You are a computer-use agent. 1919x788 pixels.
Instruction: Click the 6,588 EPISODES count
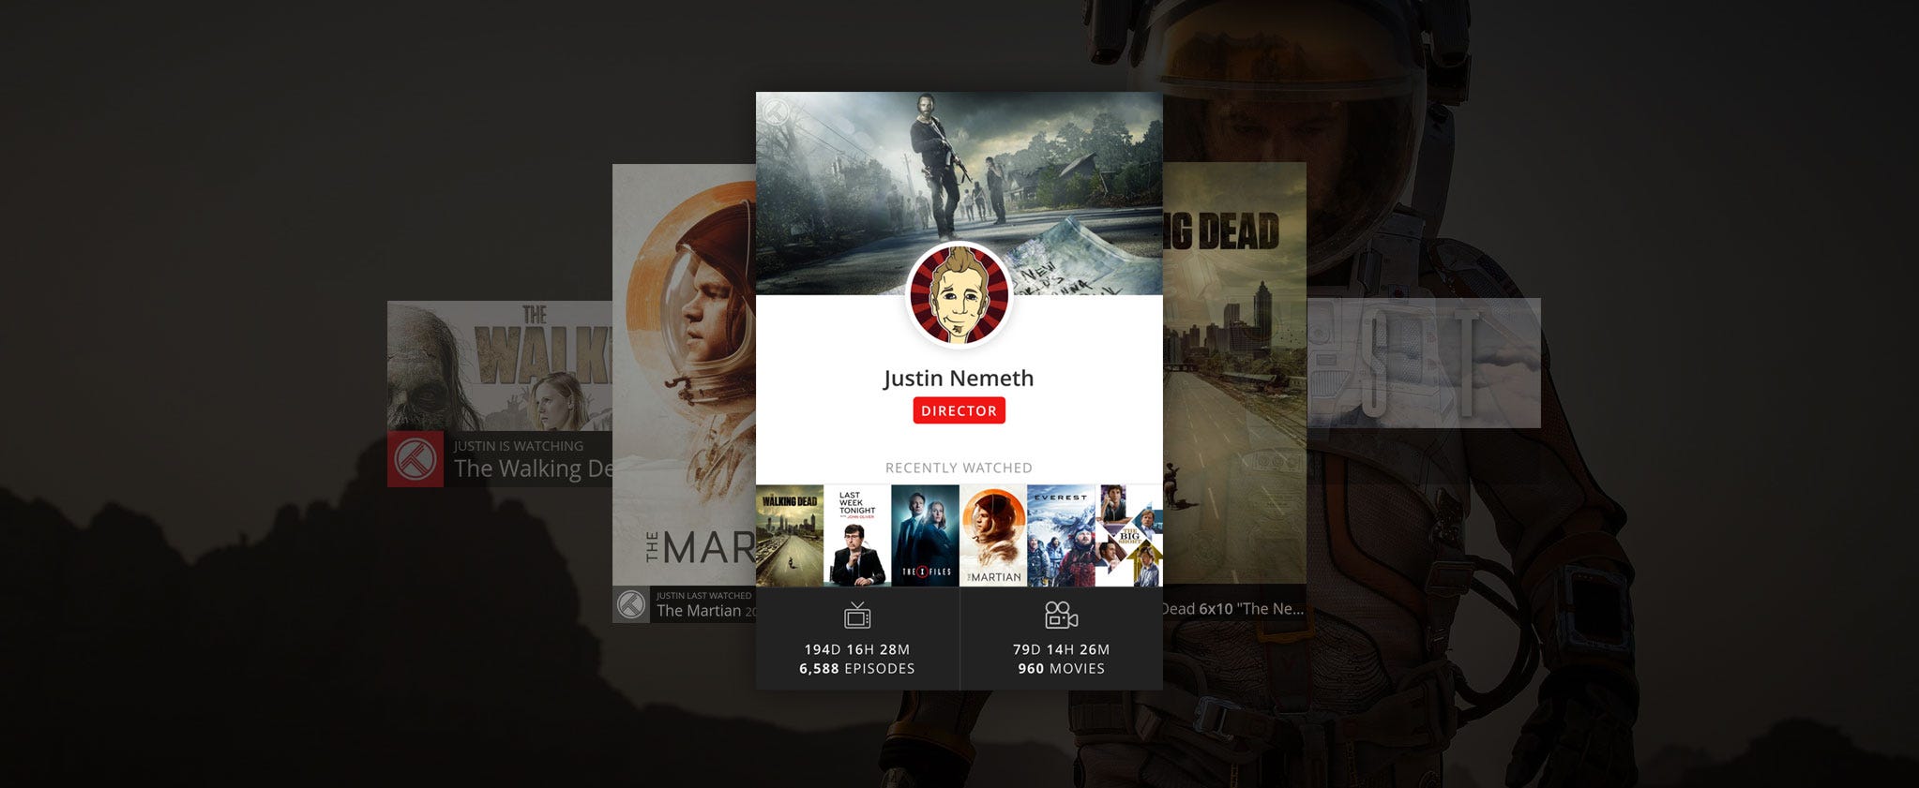click(857, 669)
